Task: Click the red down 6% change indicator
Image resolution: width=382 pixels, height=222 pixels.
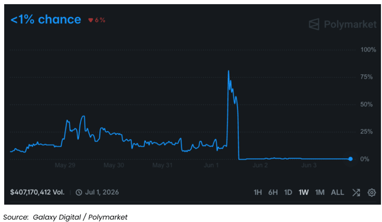Action: coord(97,20)
